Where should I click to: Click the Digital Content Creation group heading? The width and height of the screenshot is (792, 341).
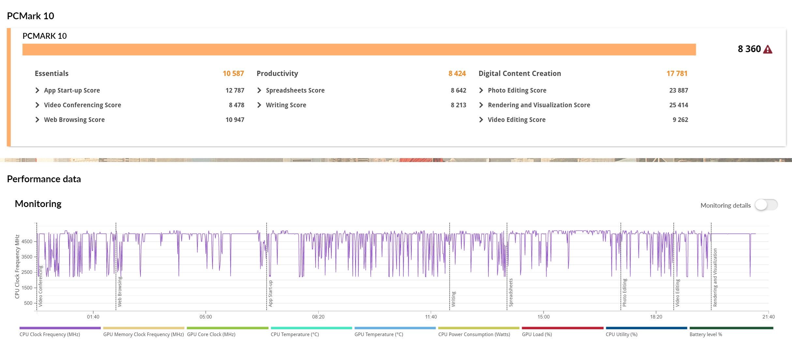click(520, 74)
